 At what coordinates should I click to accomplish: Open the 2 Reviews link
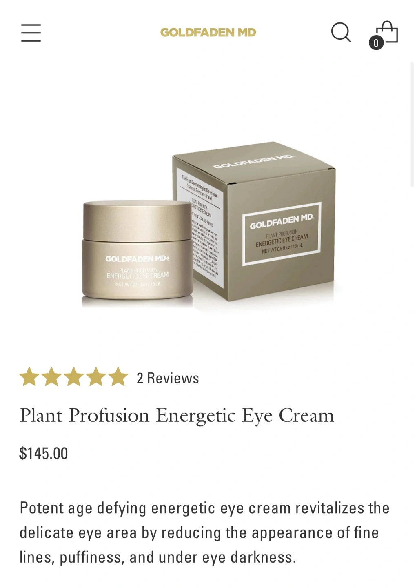[168, 378]
